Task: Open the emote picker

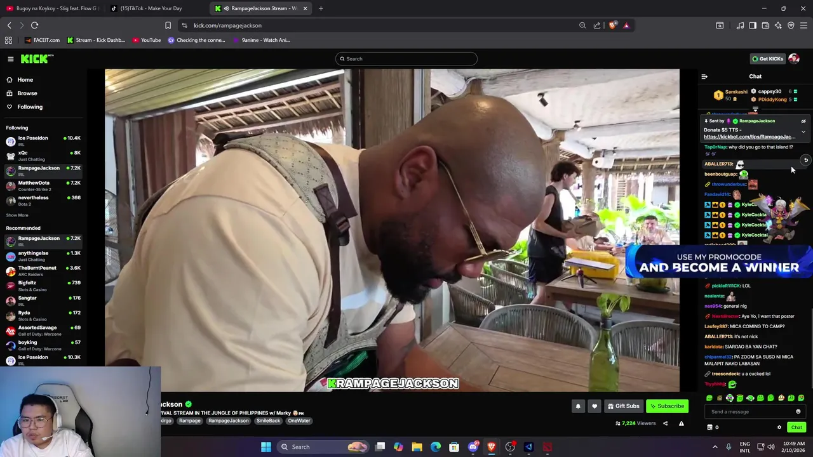Action: click(x=798, y=412)
